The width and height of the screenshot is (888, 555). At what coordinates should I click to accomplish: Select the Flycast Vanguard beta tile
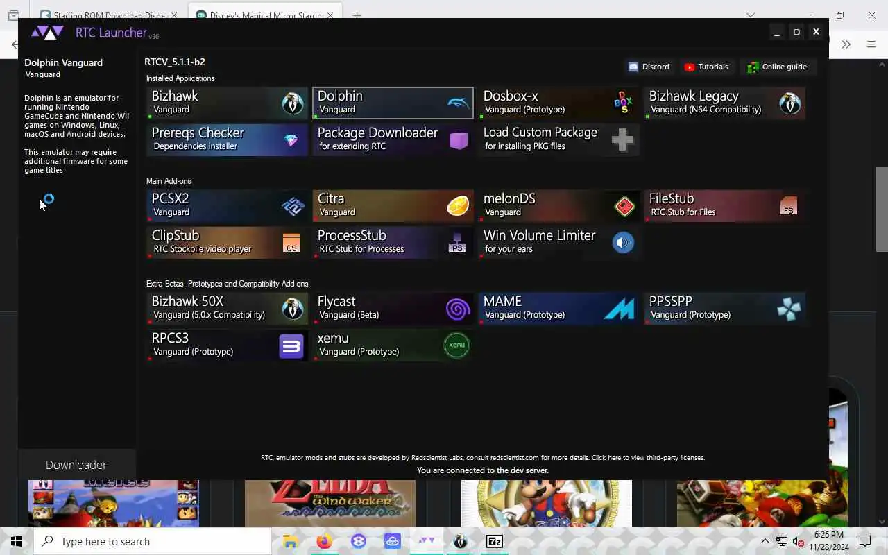click(x=393, y=308)
